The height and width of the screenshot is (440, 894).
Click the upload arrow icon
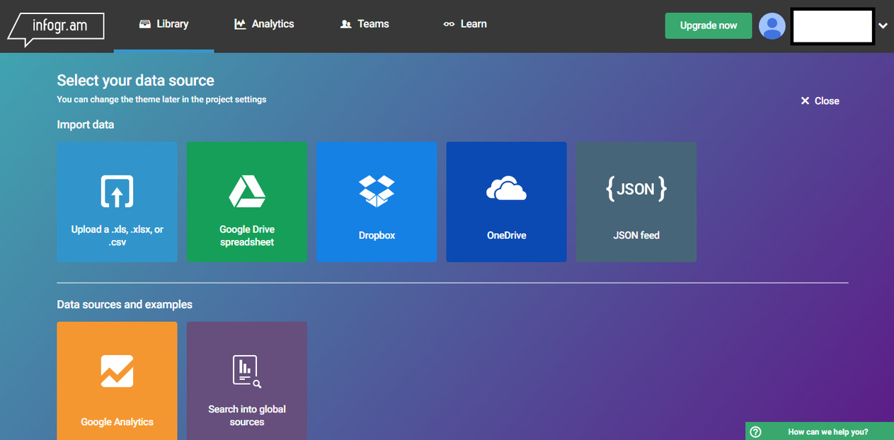point(117,191)
